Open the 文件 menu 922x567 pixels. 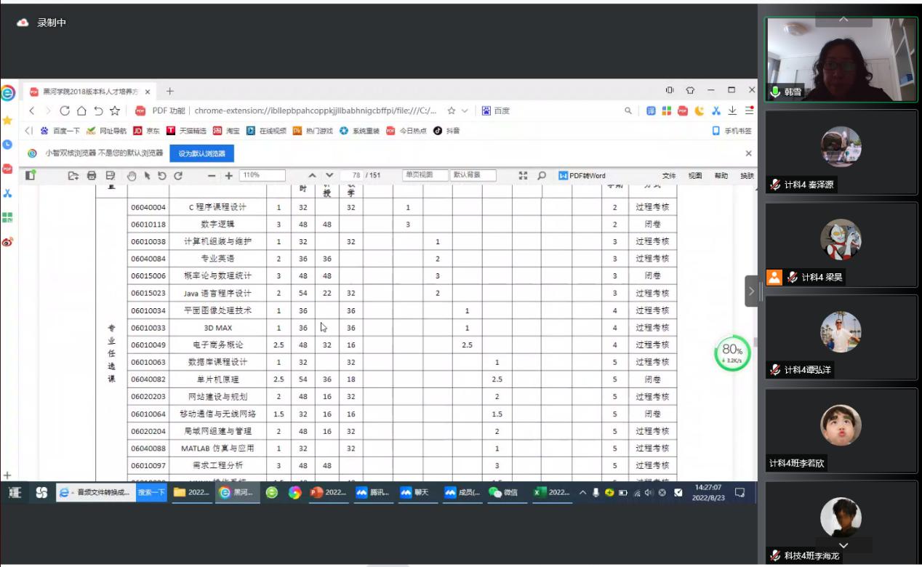(669, 176)
